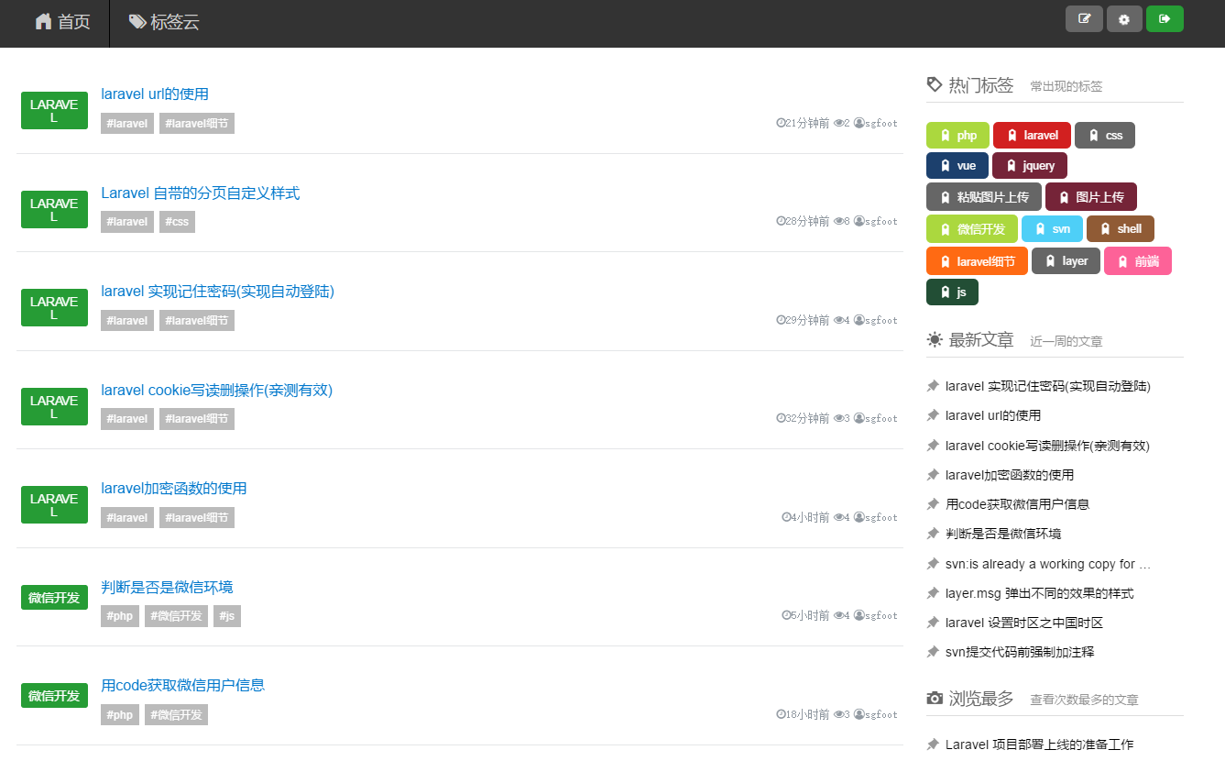This screenshot has width=1225, height=761.
Task: Go to 首页 home in navbar
Action: click(x=62, y=22)
